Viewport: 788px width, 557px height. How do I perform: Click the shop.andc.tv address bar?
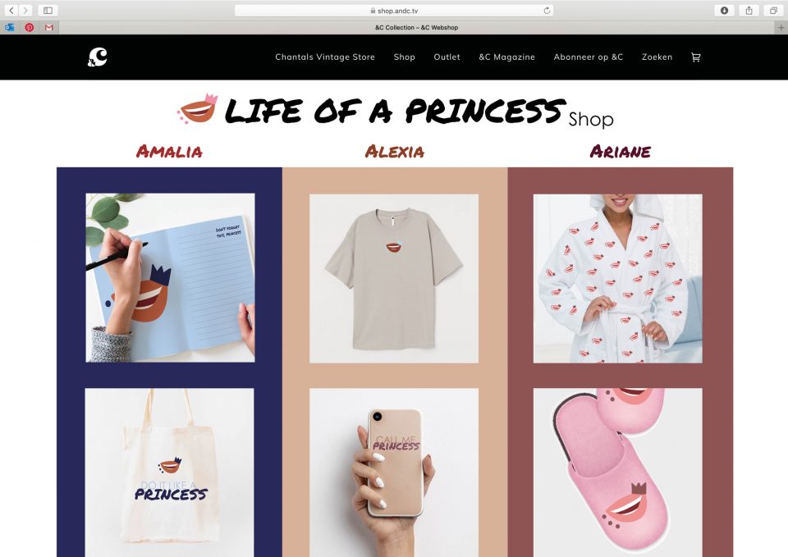point(394,11)
